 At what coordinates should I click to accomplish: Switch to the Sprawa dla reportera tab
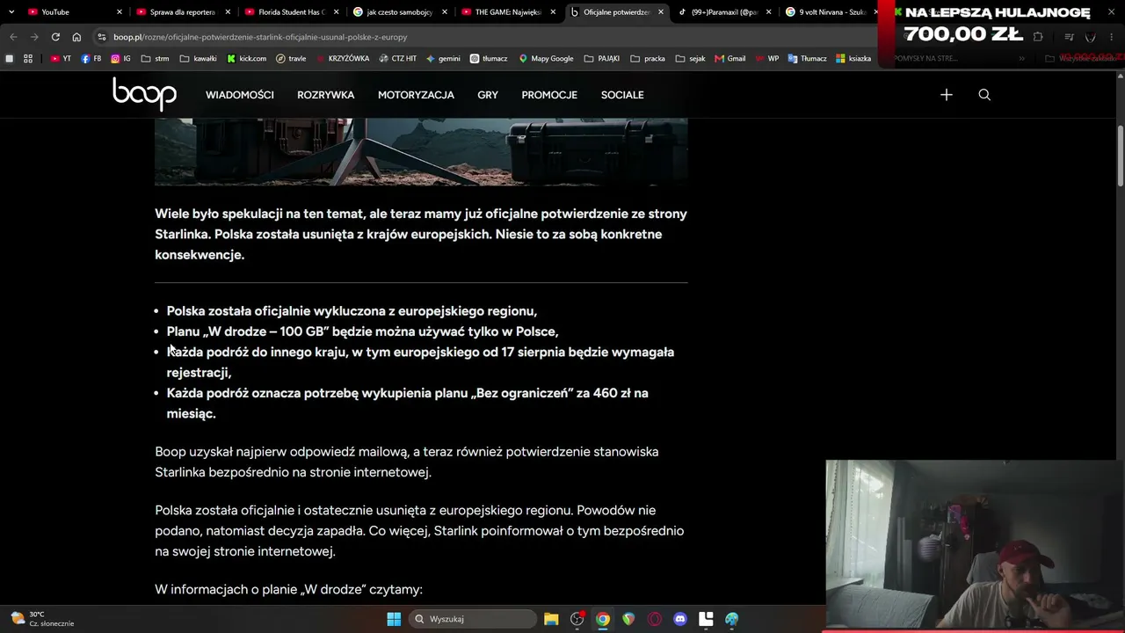(182, 12)
